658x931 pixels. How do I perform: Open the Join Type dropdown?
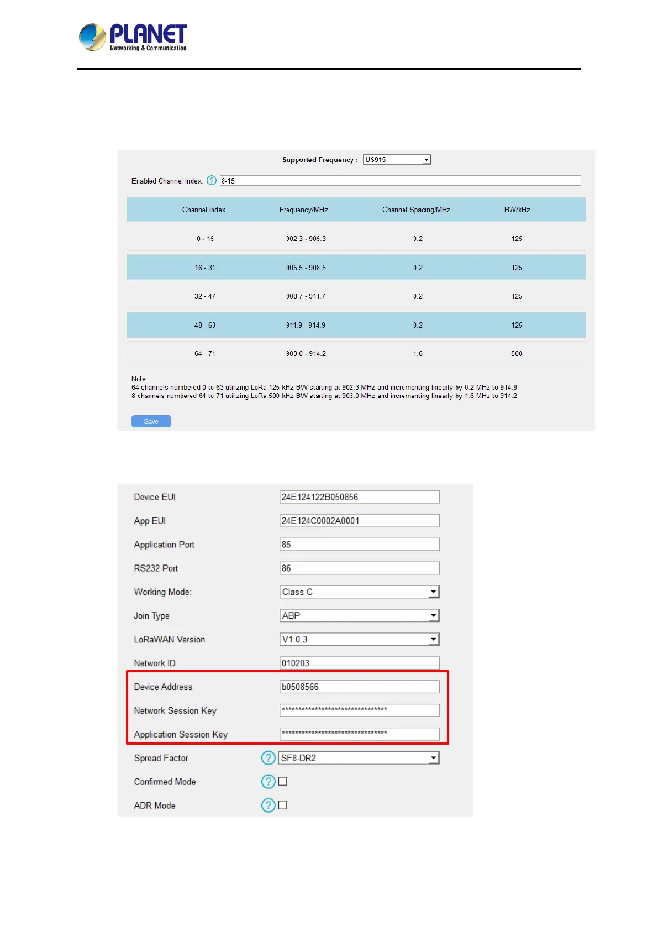(359, 616)
